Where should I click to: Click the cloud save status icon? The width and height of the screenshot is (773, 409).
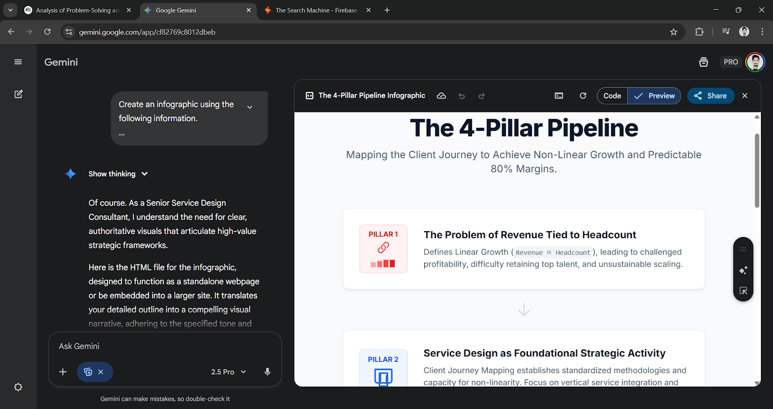441,96
